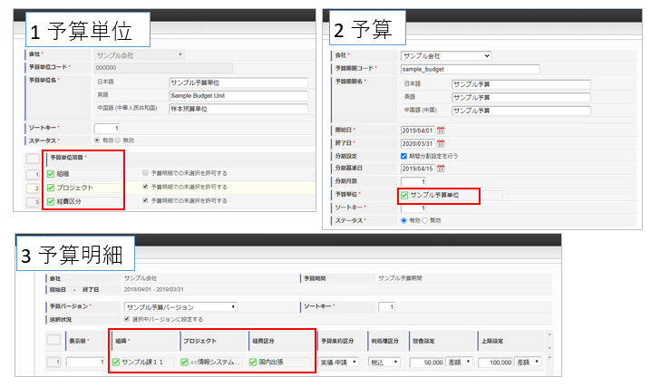Select 有効 status radio in 予算単位 form

click(97, 140)
